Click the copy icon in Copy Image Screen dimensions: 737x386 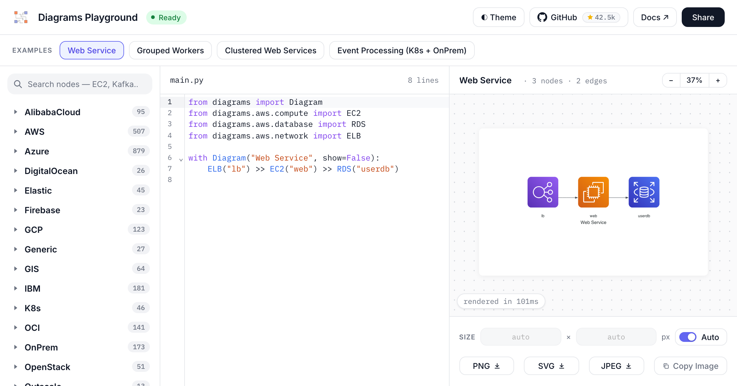coord(666,366)
